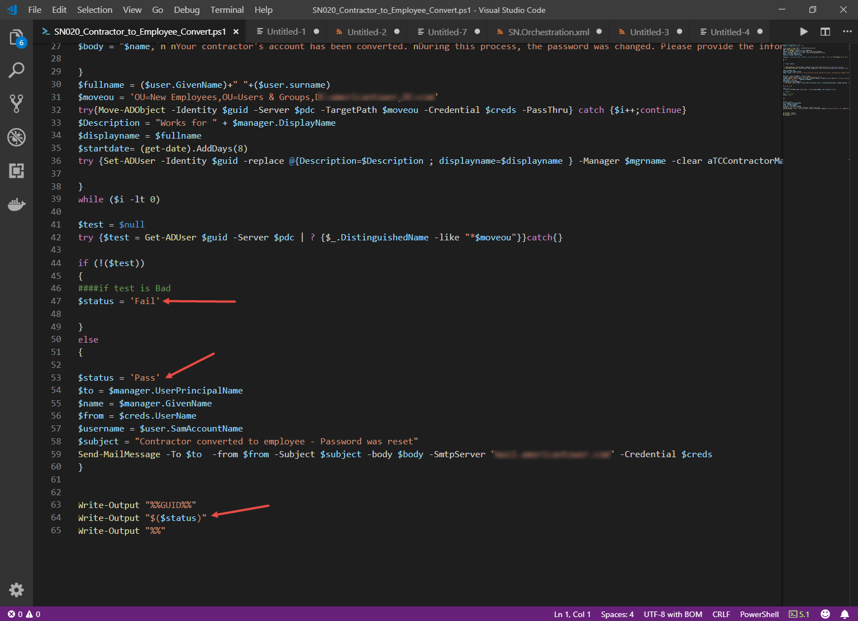The image size is (858, 621).
Task: Close the SN020_Contractor_to_Employee_Convert.ps1 tab
Action: point(236,32)
